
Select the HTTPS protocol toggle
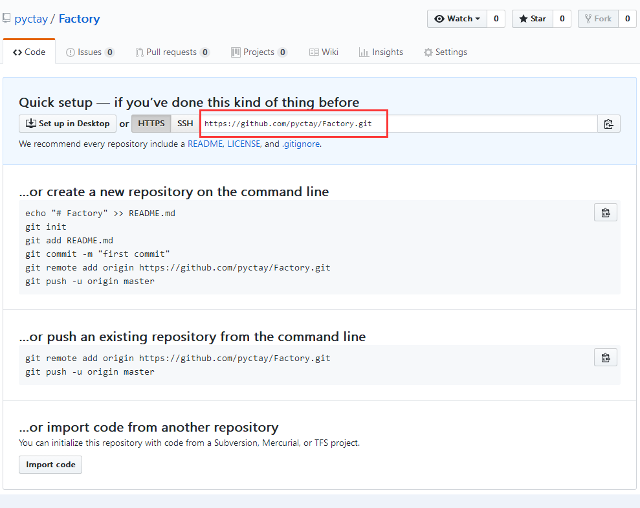151,124
